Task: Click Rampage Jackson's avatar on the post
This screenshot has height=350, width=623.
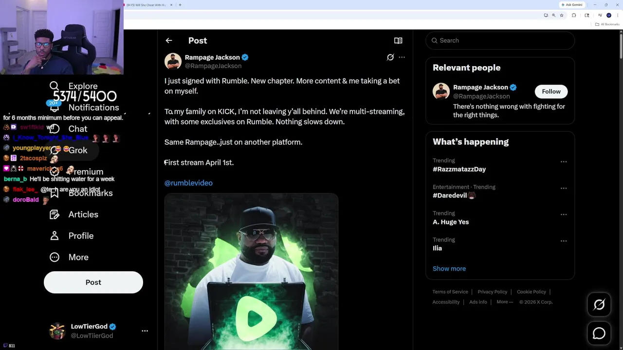Action: coord(173,61)
